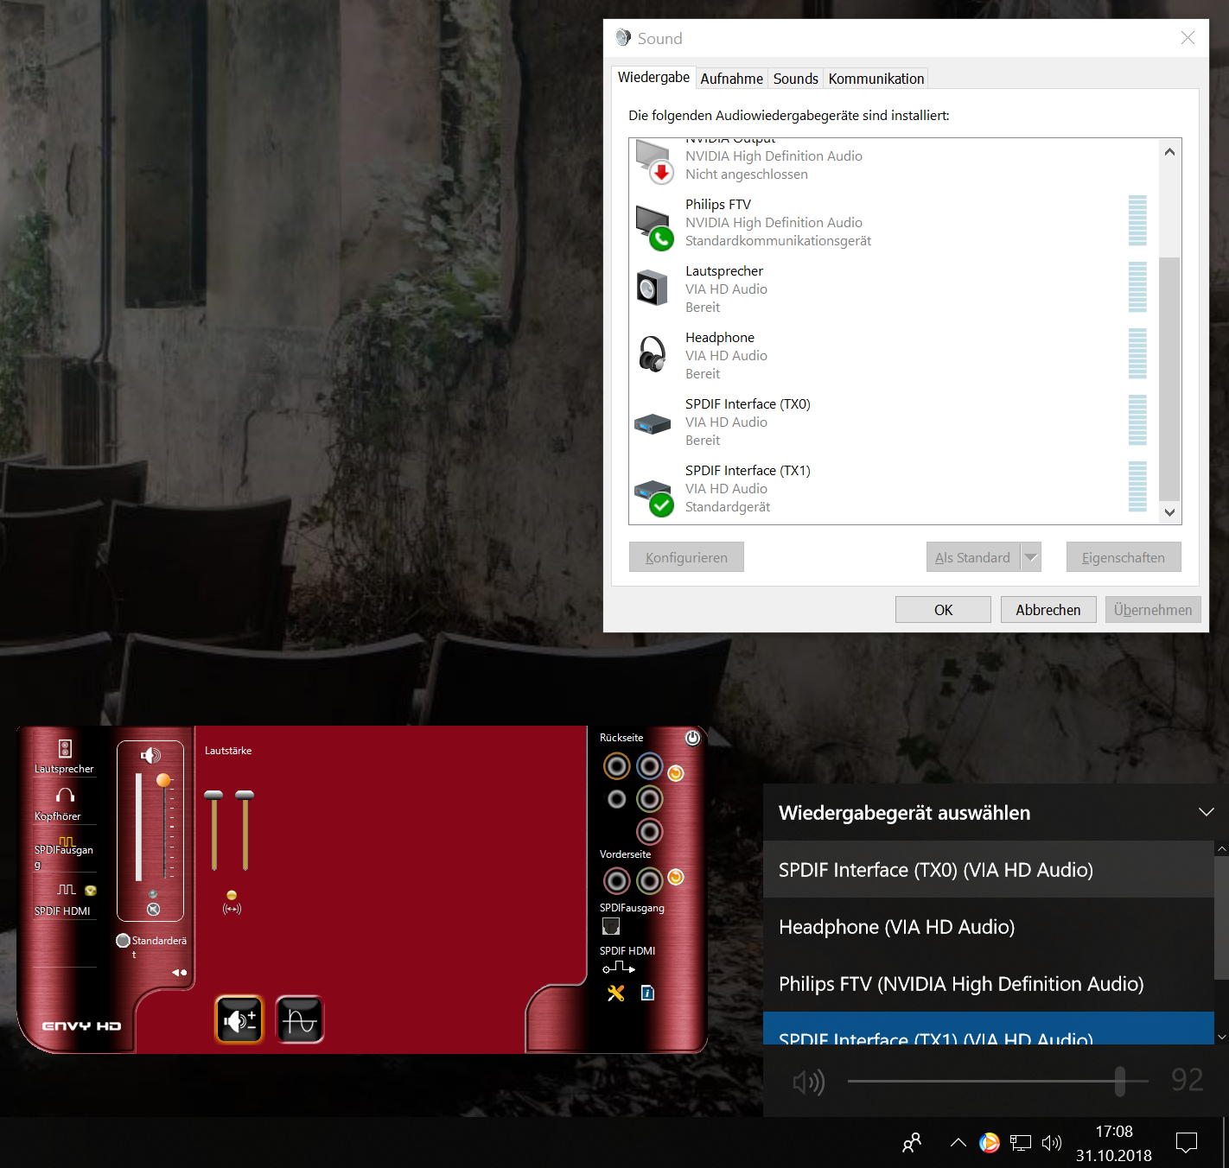
Task: Switch to the Sounds tab
Action: tap(795, 79)
